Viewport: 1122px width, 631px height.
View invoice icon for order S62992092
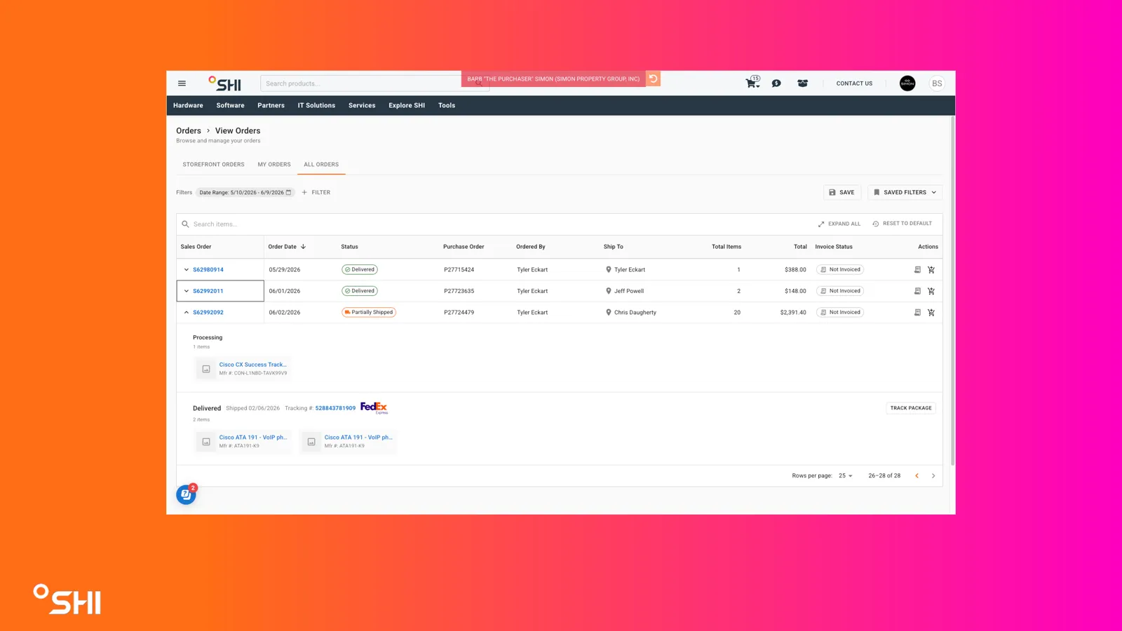(917, 313)
